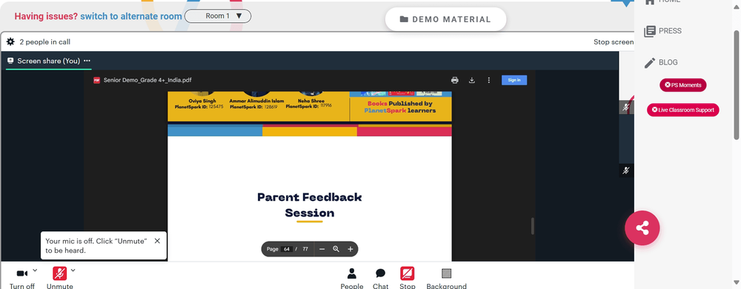The image size is (741, 289).
Task: Open PDF viewer more options menu
Action: tap(488, 80)
